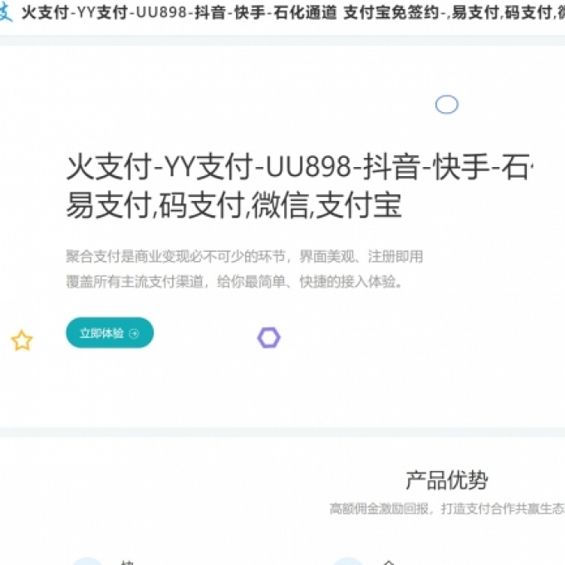The height and width of the screenshot is (565, 565).
Task: Click the 高额佣金激励回报 subtitle text
Action: 447,508
